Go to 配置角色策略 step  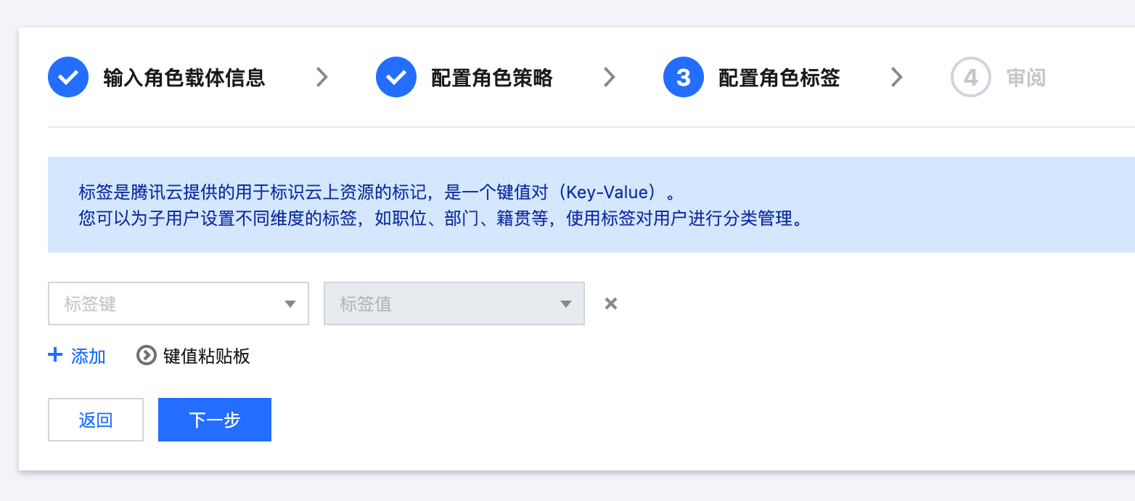[492, 77]
